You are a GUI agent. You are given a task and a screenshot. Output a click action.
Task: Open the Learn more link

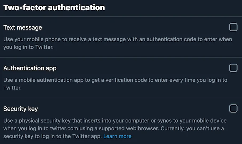[x=117, y=136]
